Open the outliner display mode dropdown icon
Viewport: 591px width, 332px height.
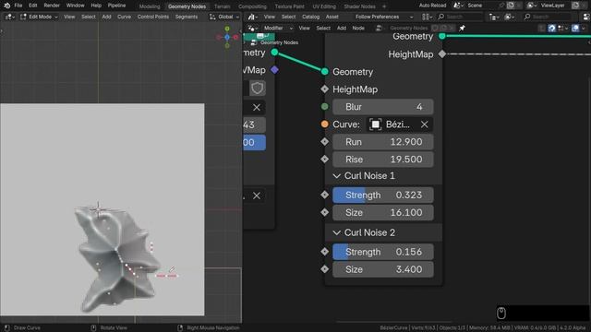coord(509,17)
